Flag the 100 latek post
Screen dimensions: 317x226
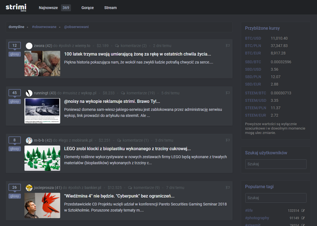(228, 46)
